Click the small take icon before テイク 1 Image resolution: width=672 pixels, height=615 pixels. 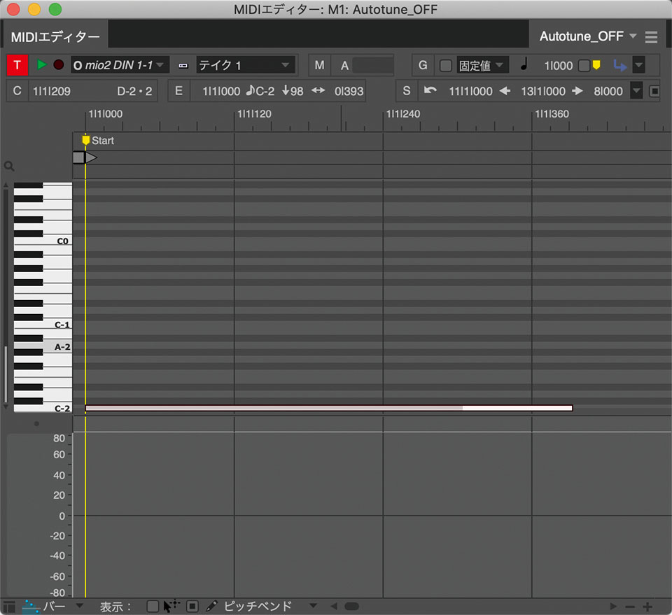pos(183,66)
